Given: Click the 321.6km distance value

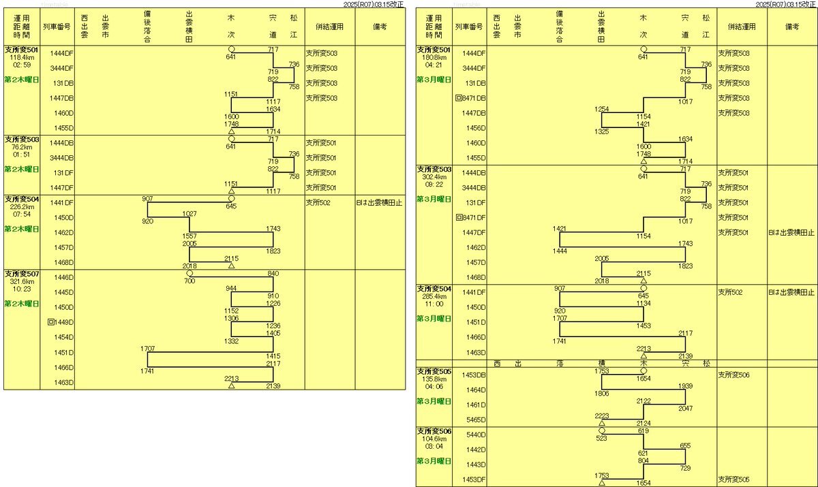Looking at the screenshot, I should coord(22,281).
